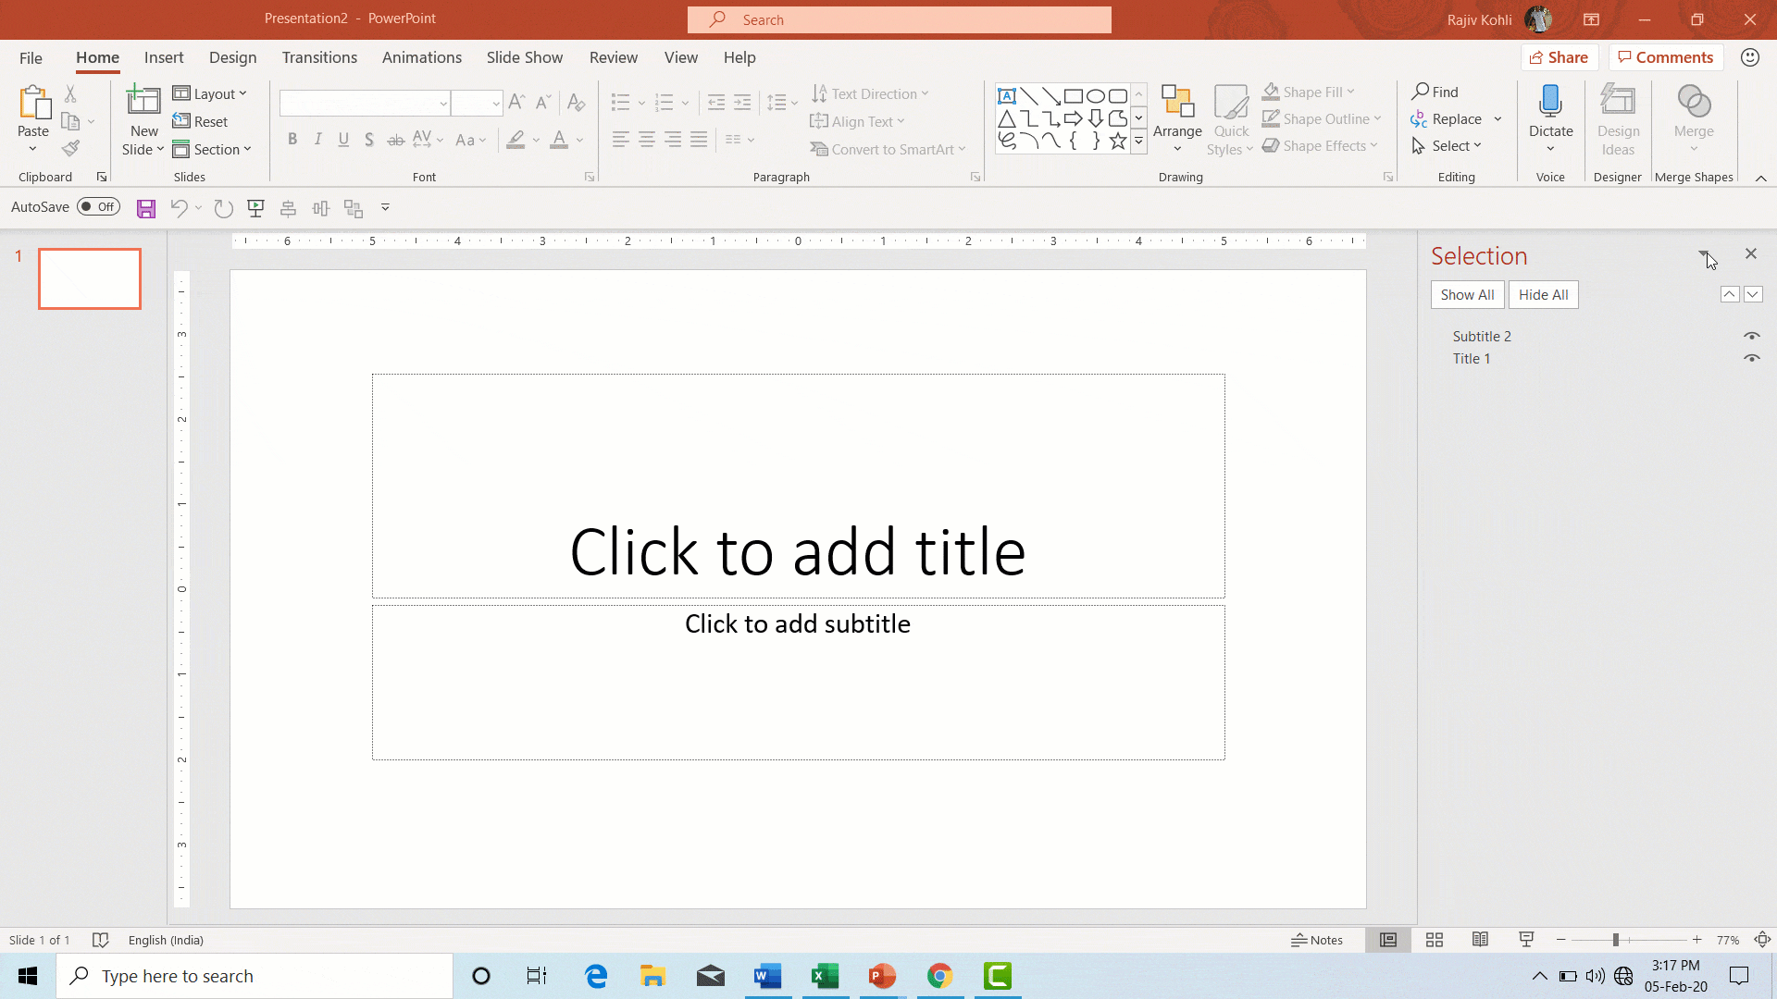Open the Dictate tool
The image size is (1777, 999).
pyautogui.click(x=1550, y=111)
